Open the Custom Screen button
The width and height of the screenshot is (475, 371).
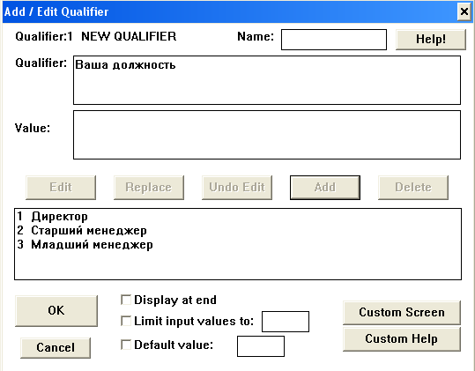(402, 313)
